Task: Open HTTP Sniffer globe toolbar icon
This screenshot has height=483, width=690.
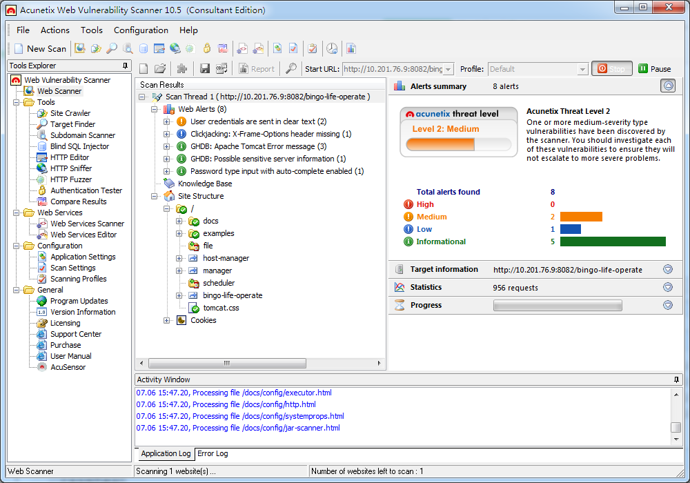Action: tap(175, 48)
